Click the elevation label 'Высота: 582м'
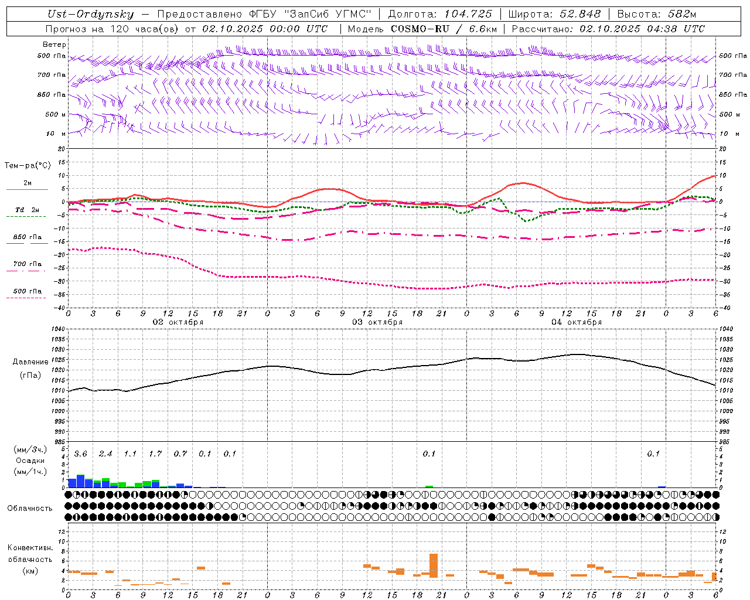Image resolution: width=750 pixels, height=600 pixels. click(x=656, y=15)
